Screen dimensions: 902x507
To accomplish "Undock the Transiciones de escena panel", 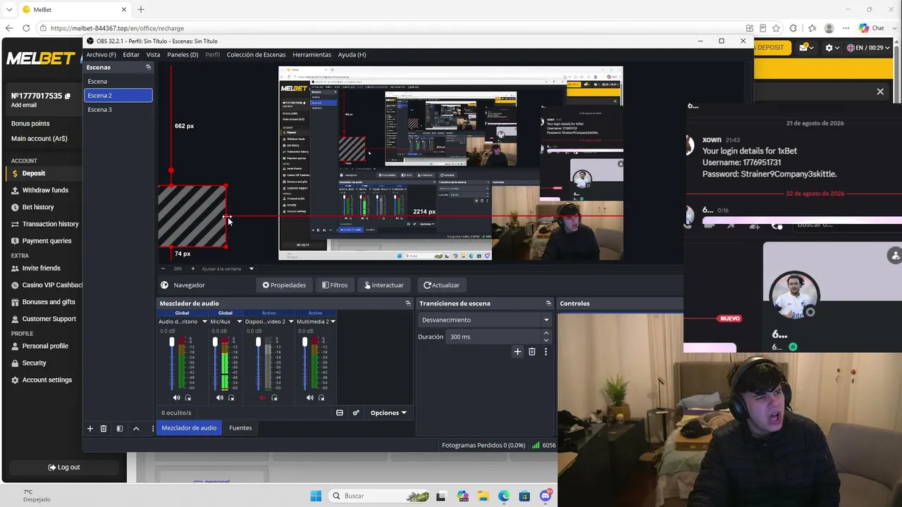I will [x=548, y=303].
